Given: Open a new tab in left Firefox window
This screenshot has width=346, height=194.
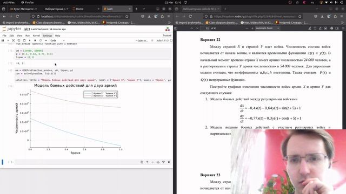Looking at the screenshot, I should 137,9.
